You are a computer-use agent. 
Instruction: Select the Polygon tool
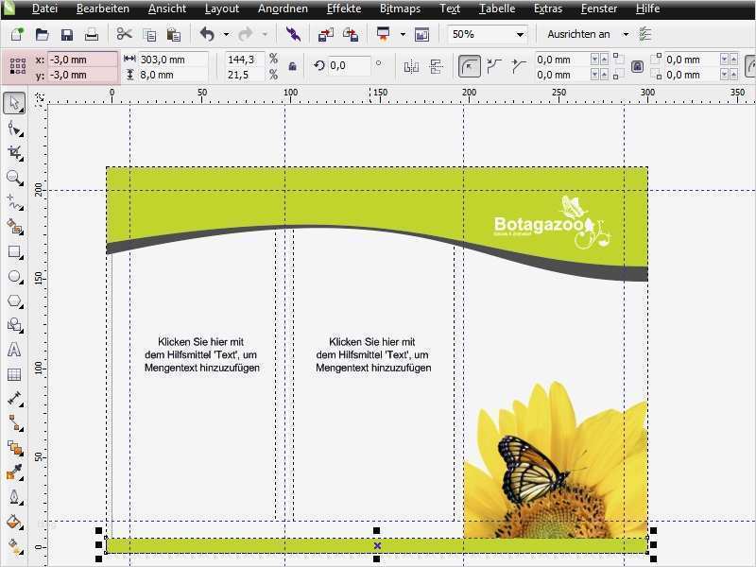tap(13, 300)
